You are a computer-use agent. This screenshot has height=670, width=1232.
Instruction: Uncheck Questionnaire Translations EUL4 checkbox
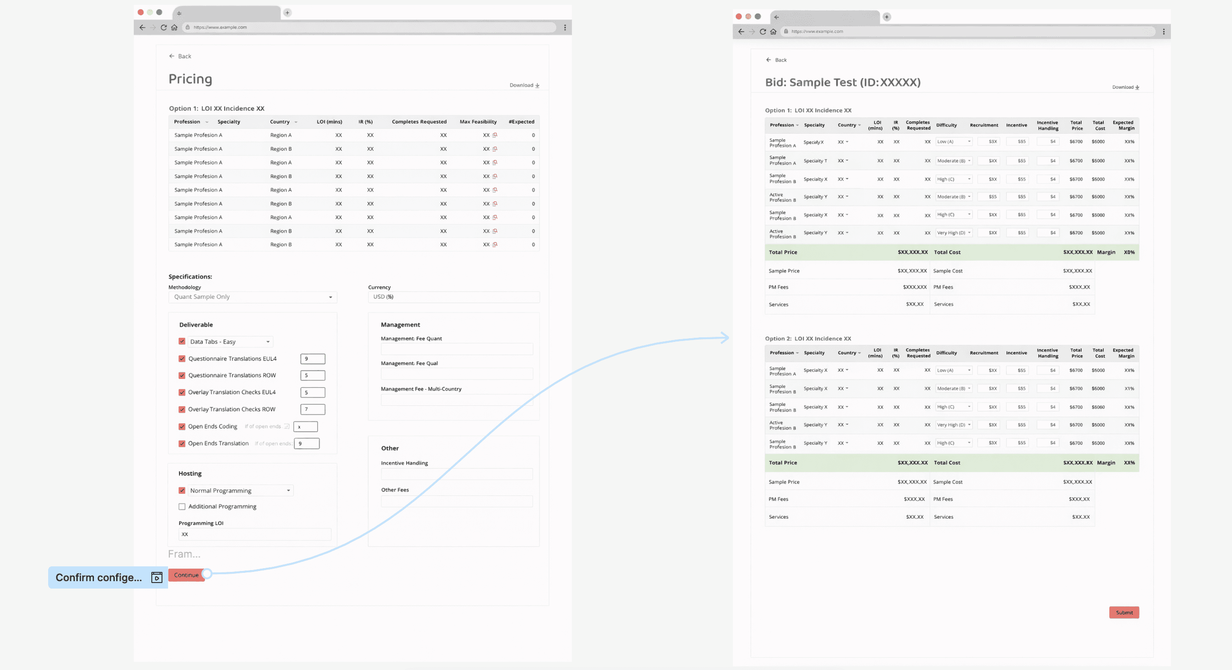pyautogui.click(x=182, y=359)
